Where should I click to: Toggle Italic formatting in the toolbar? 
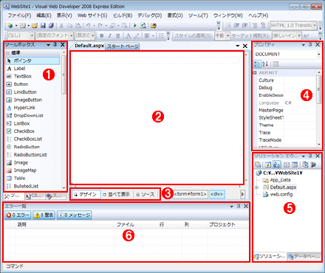coord(110,36)
